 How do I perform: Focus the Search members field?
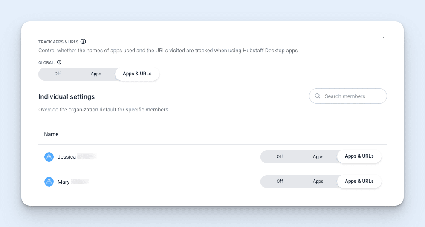pyautogui.click(x=348, y=96)
